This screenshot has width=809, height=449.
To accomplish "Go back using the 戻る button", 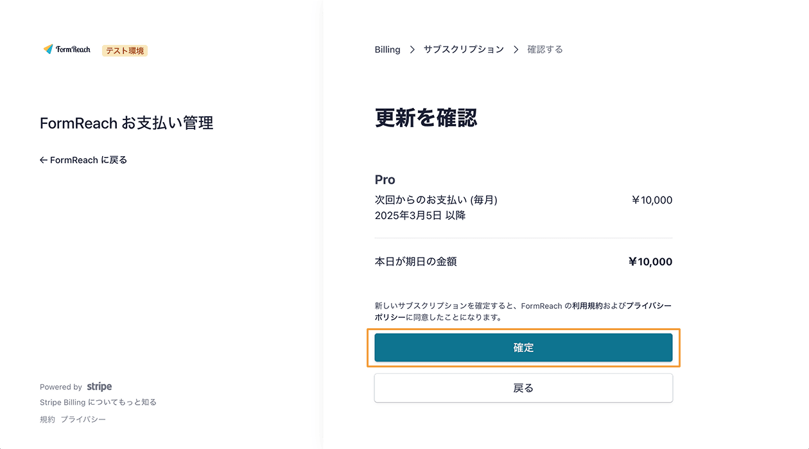I will point(523,387).
